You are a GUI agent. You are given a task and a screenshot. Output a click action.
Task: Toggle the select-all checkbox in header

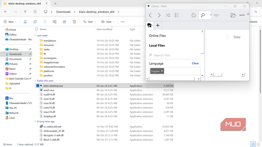[36, 29]
